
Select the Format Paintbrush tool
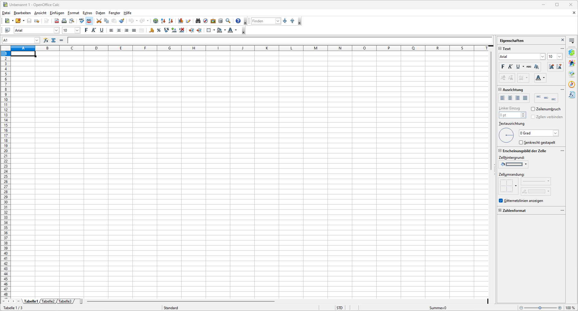coord(122,21)
